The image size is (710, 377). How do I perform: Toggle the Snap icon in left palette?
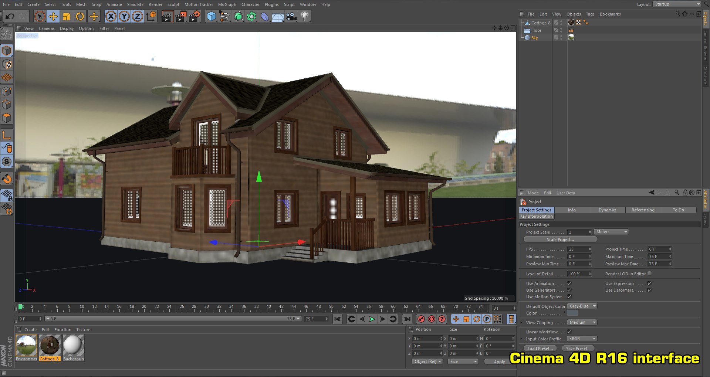tap(7, 179)
